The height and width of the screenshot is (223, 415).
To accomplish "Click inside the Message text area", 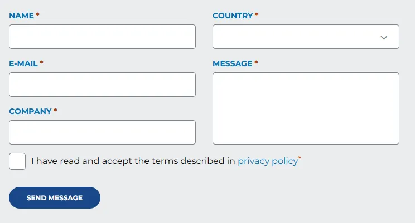I will tap(306, 108).
